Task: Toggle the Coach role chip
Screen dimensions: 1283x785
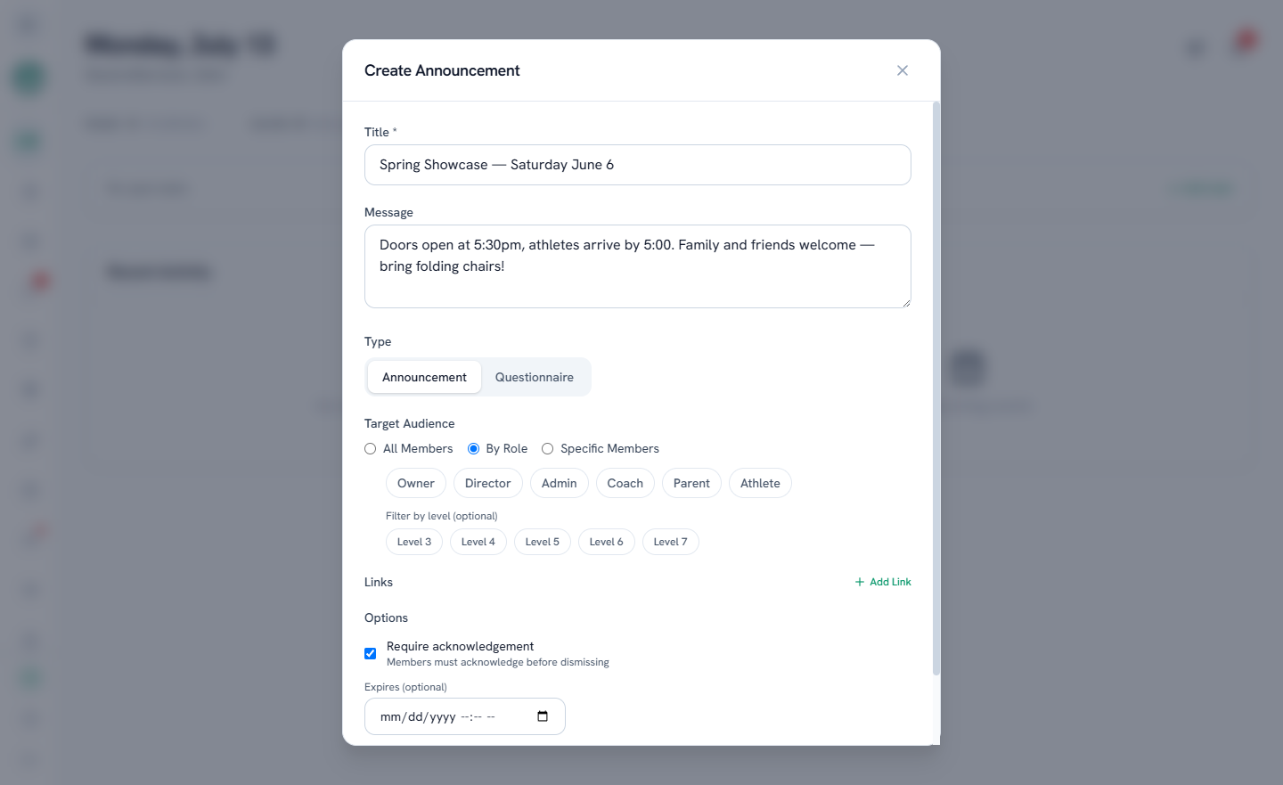Action: coord(625,483)
